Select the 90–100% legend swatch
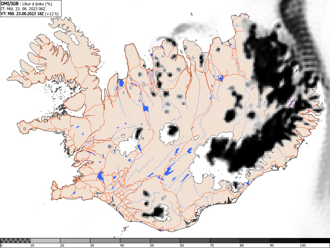The width and height of the screenshot is (330, 248). (284, 241)
